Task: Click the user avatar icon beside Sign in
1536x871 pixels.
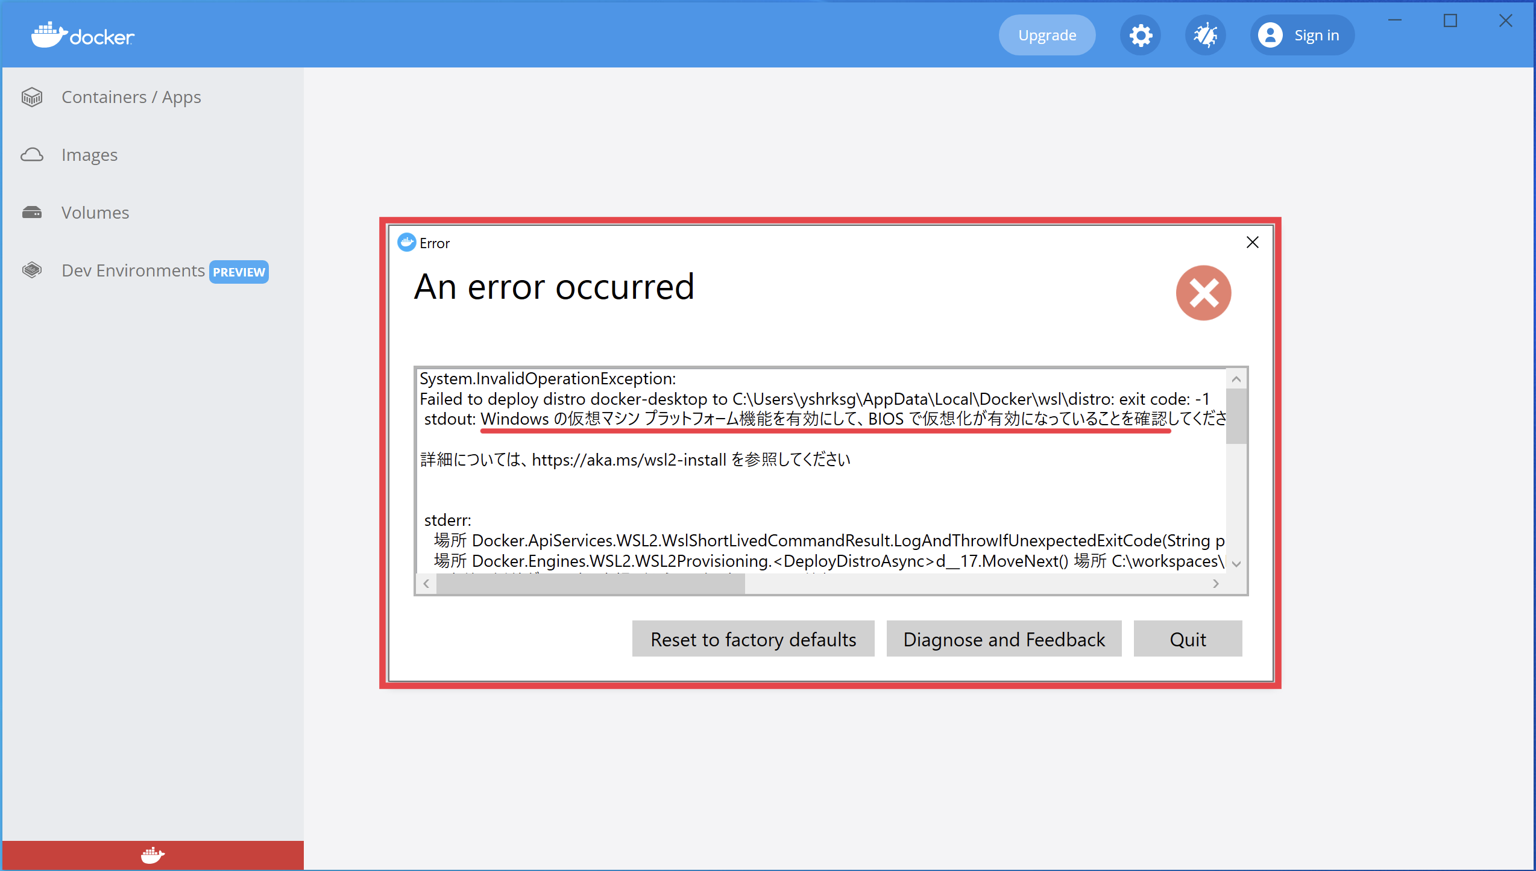Action: 1270,36
